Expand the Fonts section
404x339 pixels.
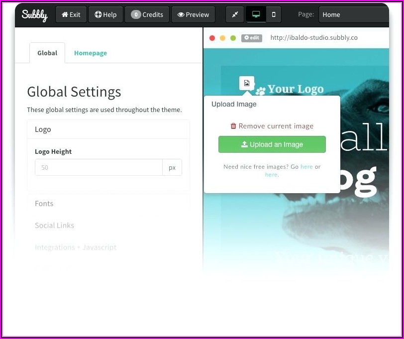tap(44, 204)
